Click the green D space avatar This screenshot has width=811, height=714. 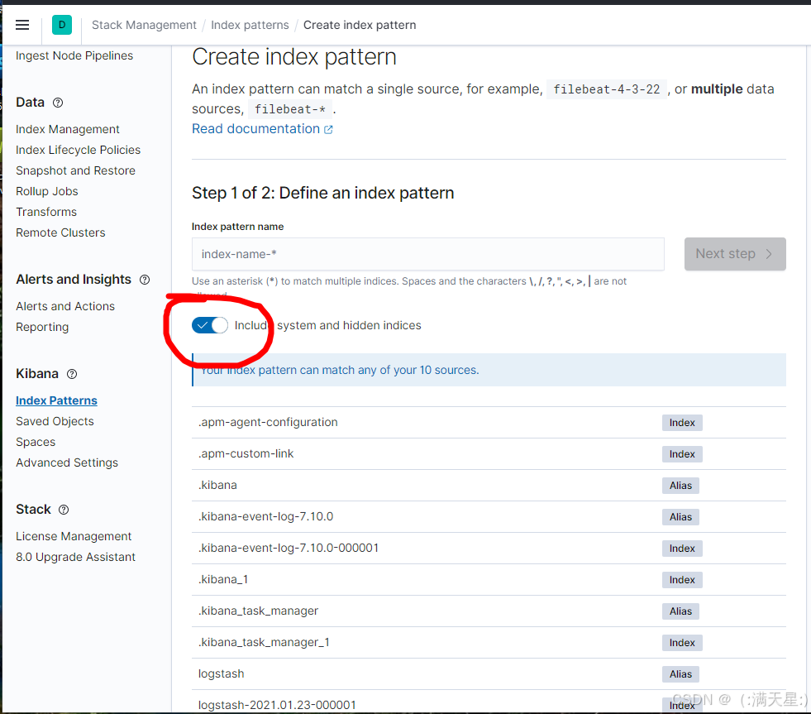(62, 25)
